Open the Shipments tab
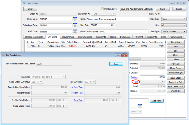 152,37
